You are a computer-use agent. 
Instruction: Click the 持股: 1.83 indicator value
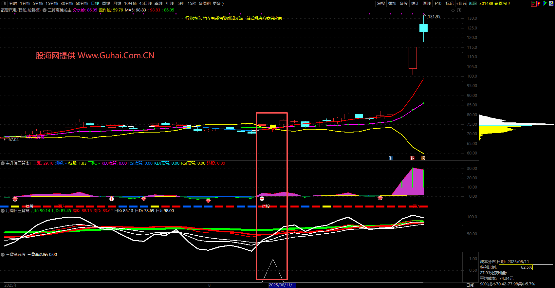(77, 163)
